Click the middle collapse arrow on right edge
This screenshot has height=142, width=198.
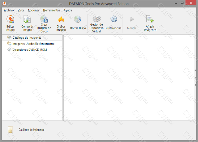pyautogui.click(x=195, y=78)
